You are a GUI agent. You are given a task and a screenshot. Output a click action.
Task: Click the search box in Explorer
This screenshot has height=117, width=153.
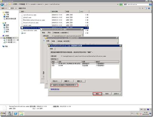pyautogui.click(x=136, y=4)
